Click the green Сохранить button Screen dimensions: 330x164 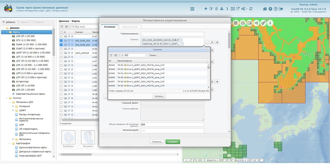coord(173,142)
